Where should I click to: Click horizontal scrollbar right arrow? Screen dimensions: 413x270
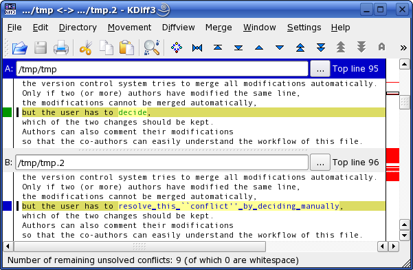(x=394, y=247)
